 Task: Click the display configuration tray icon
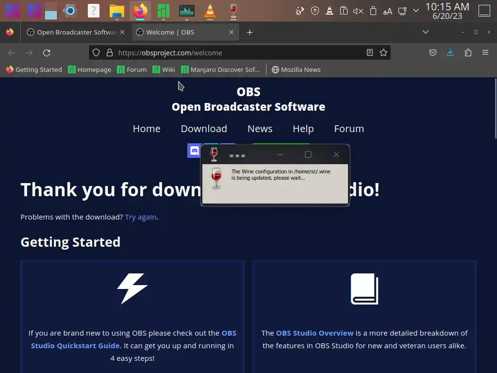(x=402, y=12)
